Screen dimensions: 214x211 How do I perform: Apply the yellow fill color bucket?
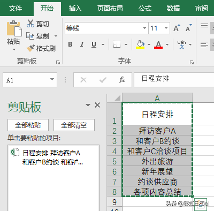(x=140, y=44)
